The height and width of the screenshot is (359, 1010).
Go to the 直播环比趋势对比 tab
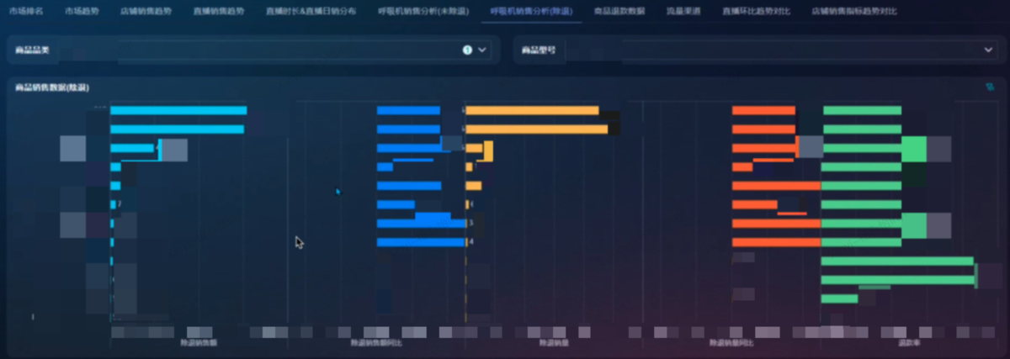coord(756,12)
